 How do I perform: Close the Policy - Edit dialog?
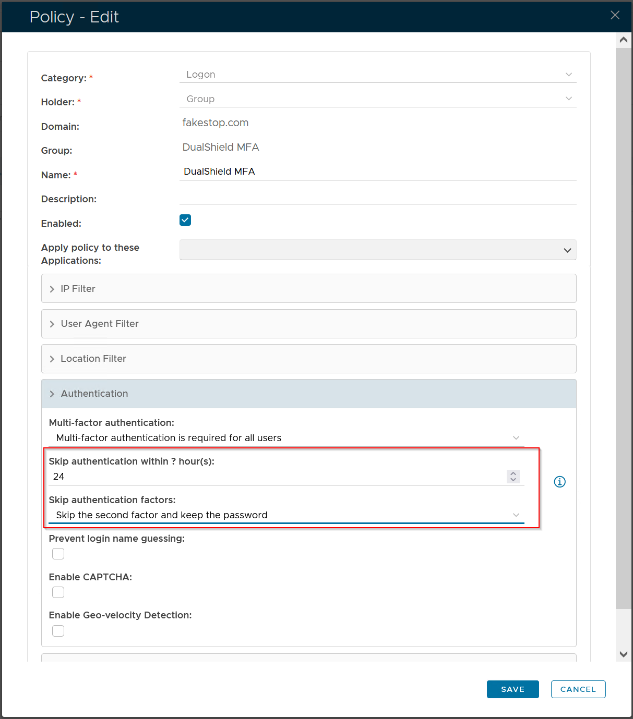(615, 16)
